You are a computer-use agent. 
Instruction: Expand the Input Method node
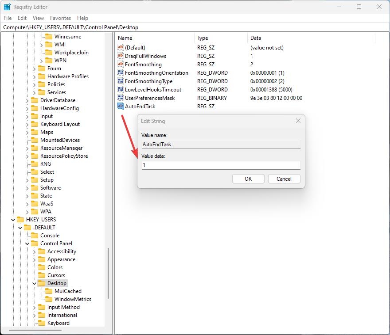pyautogui.click(x=34, y=308)
